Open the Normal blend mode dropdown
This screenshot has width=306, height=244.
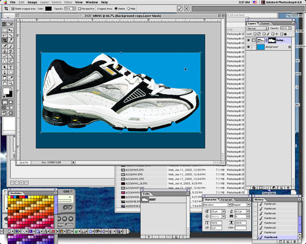[x=258, y=28]
